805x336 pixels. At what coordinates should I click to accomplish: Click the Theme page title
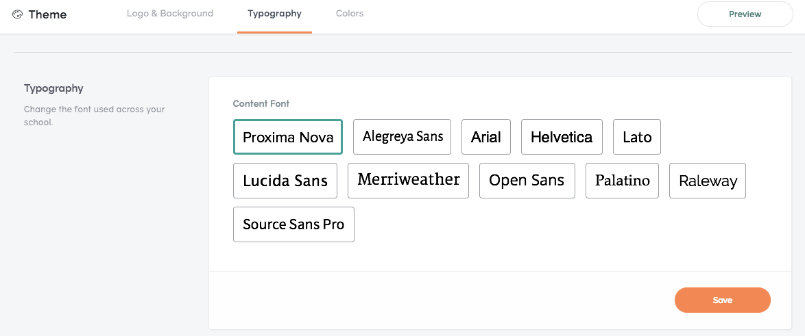pos(48,14)
